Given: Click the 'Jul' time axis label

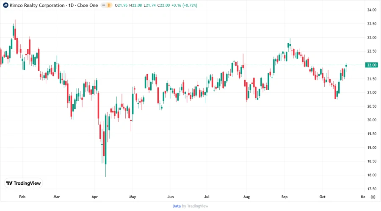Looking at the screenshot, I should [207, 197].
